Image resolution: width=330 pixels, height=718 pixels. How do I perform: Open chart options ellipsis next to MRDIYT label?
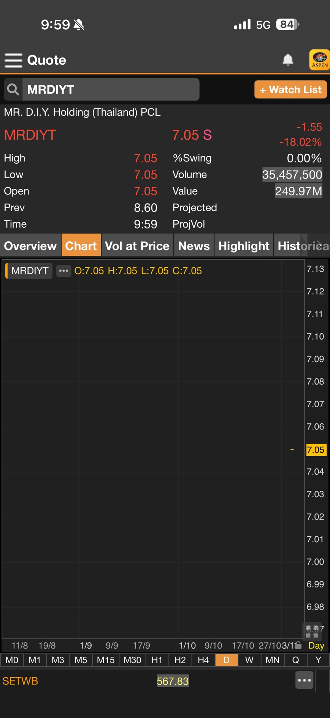coord(63,271)
